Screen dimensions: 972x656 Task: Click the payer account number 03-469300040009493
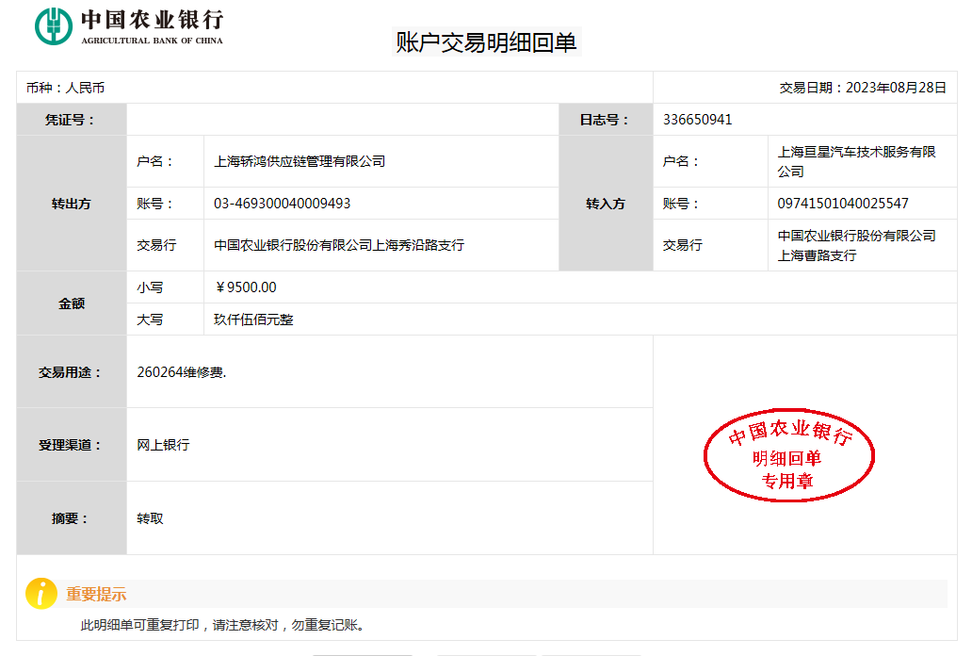[283, 204]
